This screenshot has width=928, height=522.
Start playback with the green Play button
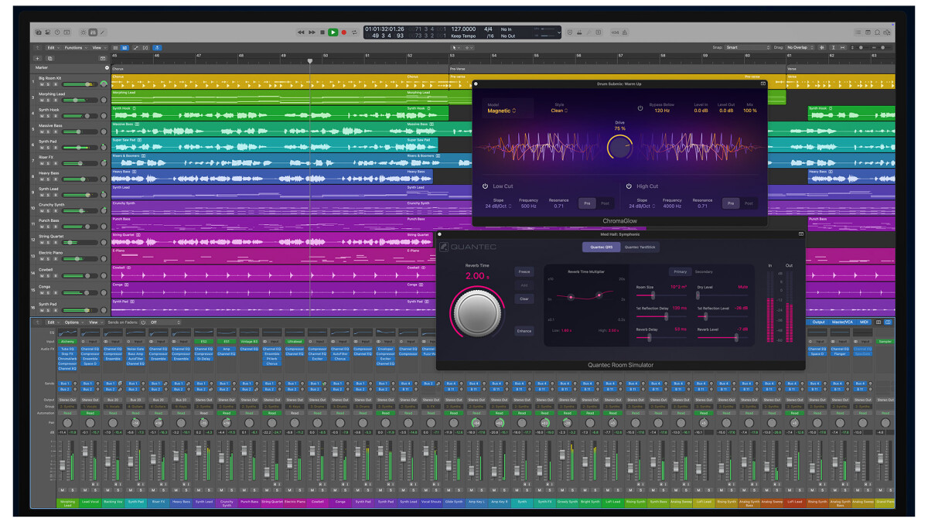[x=333, y=32]
